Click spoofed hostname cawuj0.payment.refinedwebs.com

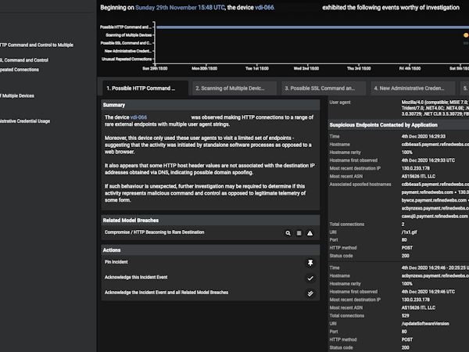point(435,216)
